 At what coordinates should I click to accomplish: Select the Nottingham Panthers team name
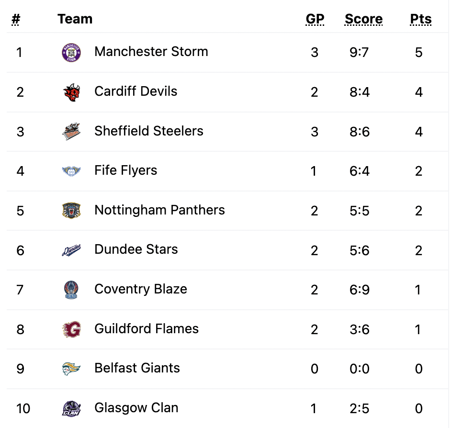(x=159, y=210)
